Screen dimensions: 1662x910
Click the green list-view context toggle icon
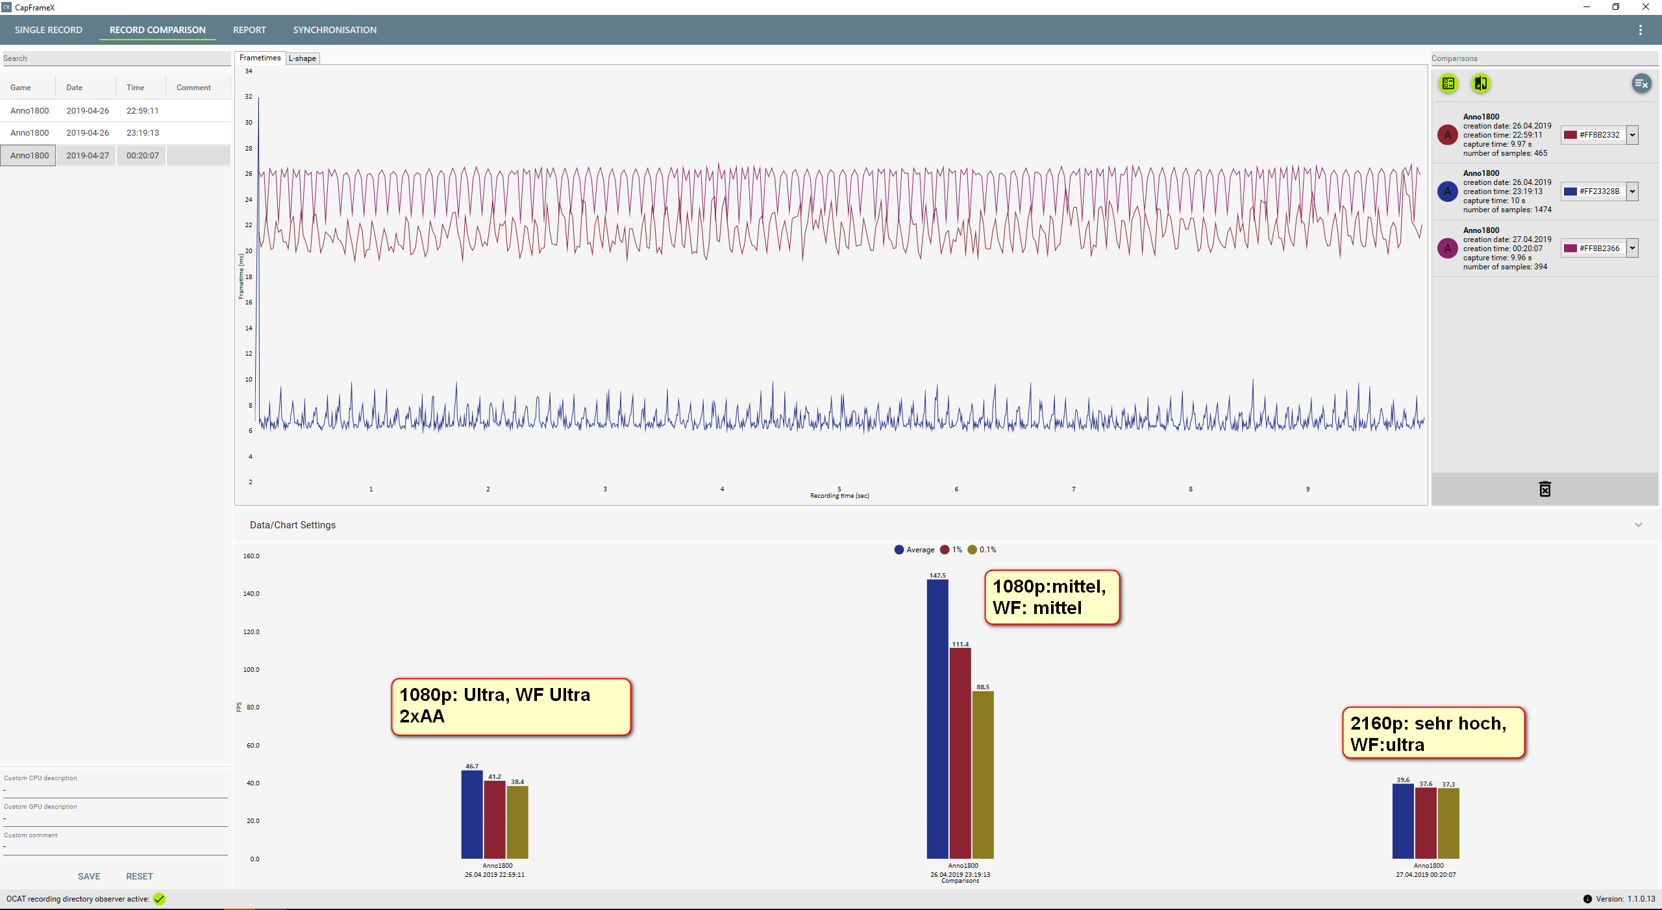[x=1448, y=84]
